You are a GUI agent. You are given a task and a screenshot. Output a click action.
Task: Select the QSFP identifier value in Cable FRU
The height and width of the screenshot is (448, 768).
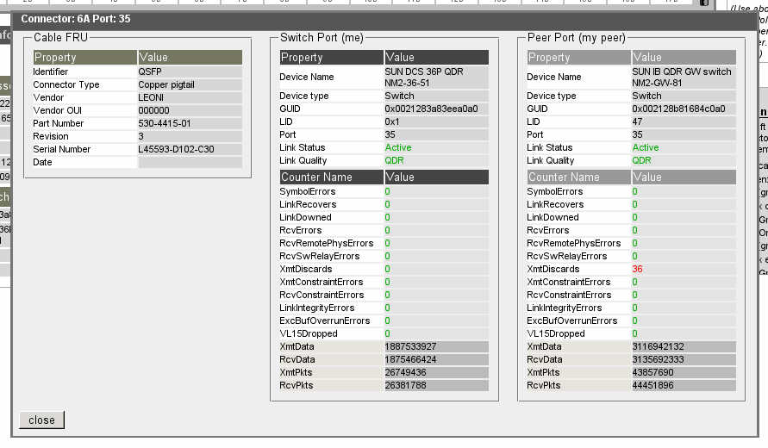coord(150,72)
